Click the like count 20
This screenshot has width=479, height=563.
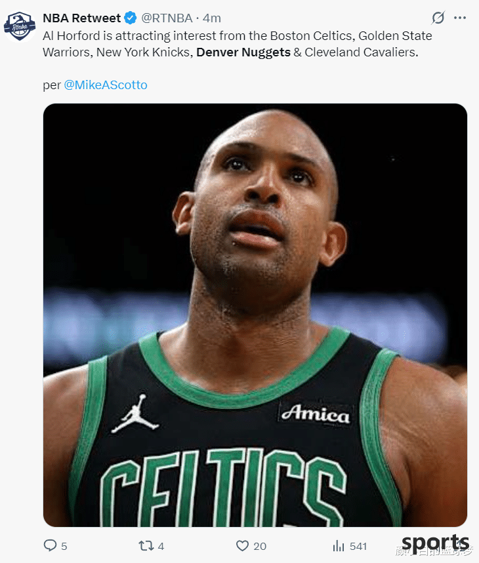[260, 546]
